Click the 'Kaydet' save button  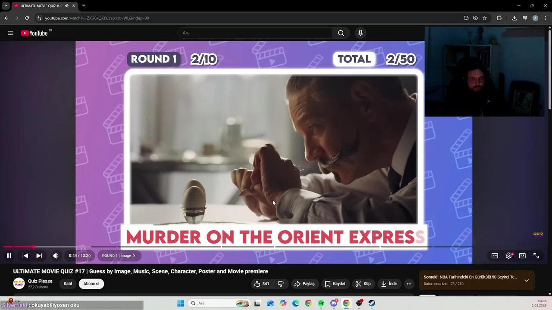[335, 284]
